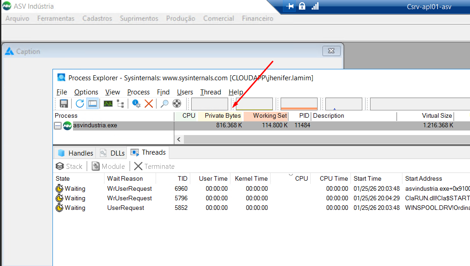Click the orange memory usage mini graph
Screen dimensions: 470x266
point(299,104)
